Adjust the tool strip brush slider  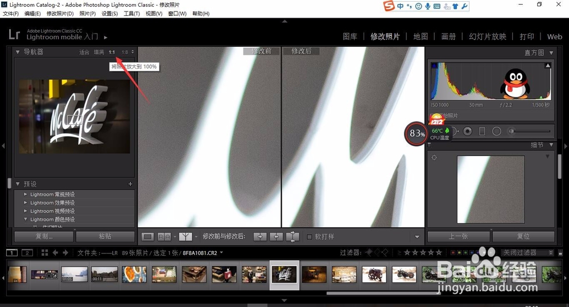tap(530, 131)
